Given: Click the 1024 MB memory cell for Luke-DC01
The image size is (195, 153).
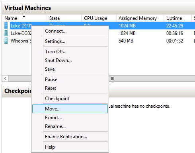Looking at the screenshot, I should coord(127,26).
